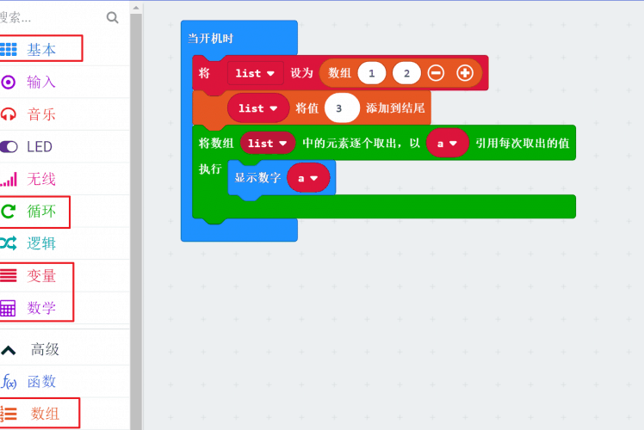The image size is (644, 430).
Task: Click the LED toggle icon
Action: pyautogui.click(x=9, y=147)
